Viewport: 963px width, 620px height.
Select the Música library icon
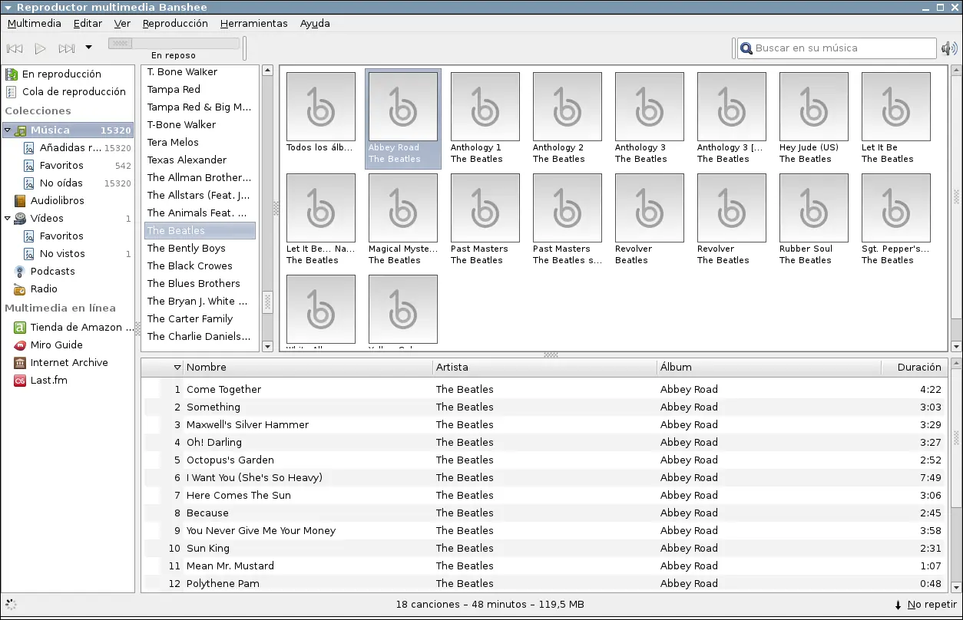click(20, 130)
